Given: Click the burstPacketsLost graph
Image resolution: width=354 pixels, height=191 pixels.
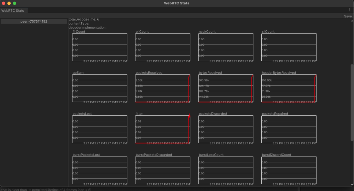Looking at the screenshot, I should (x=100, y=170).
